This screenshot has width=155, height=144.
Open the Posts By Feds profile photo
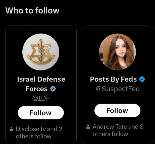(117, 52)
